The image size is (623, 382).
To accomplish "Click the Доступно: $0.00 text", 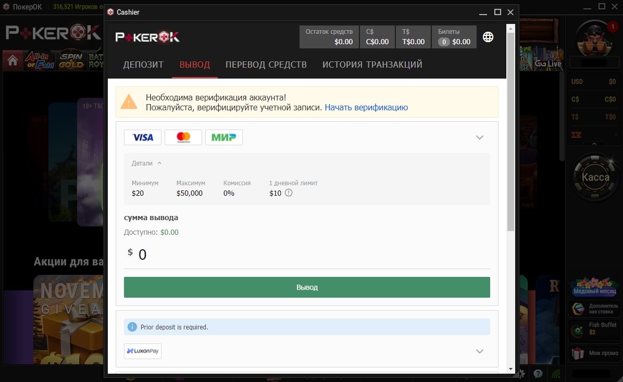I will 151,232.
